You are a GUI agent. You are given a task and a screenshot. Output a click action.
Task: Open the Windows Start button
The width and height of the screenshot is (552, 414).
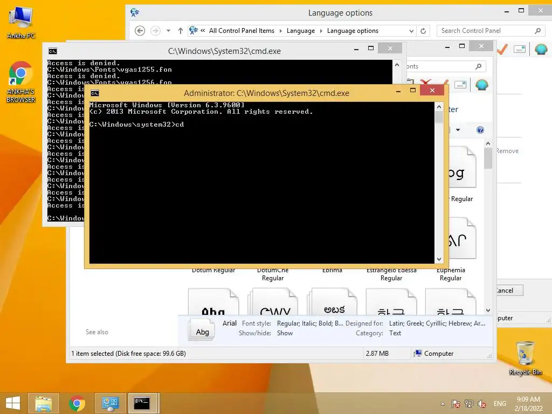(x=13, y=403)
